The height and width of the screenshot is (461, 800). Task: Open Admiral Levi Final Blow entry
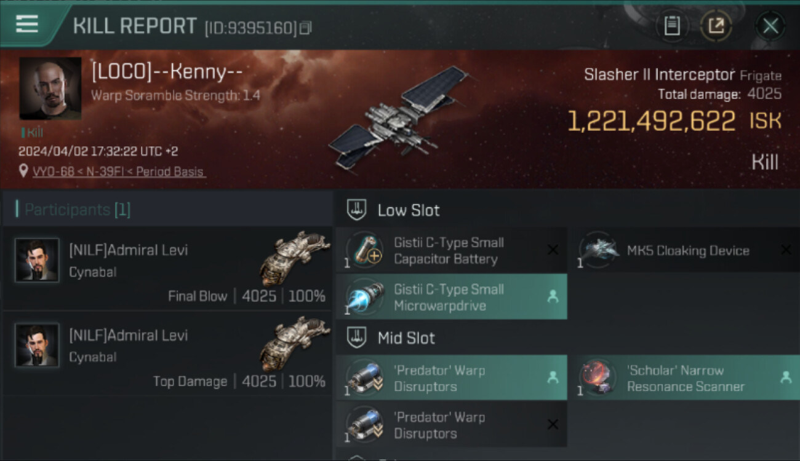tap(167, 268)
